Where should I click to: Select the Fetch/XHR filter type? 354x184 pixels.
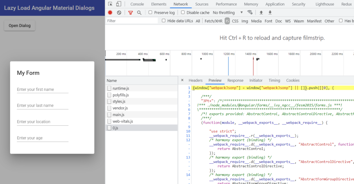(x=213, y=21)
